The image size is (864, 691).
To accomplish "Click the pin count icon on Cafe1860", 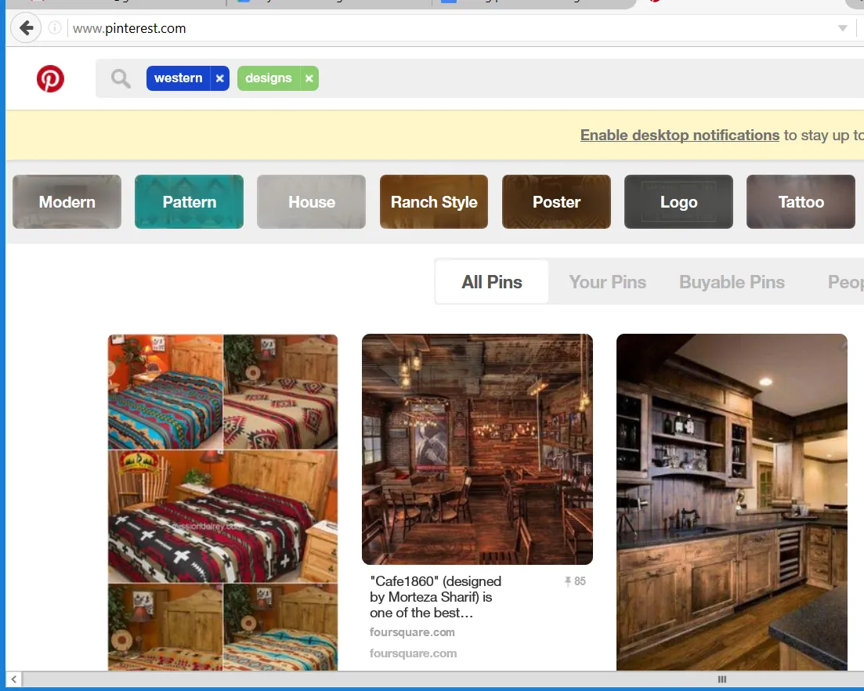I will [x=568, y=581].
